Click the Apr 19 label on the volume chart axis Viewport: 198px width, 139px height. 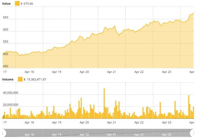(x=57, y=122)
